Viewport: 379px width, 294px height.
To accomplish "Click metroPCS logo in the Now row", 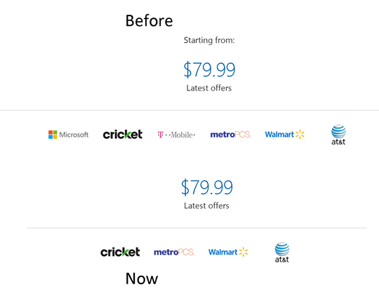I will coord(174,252).
